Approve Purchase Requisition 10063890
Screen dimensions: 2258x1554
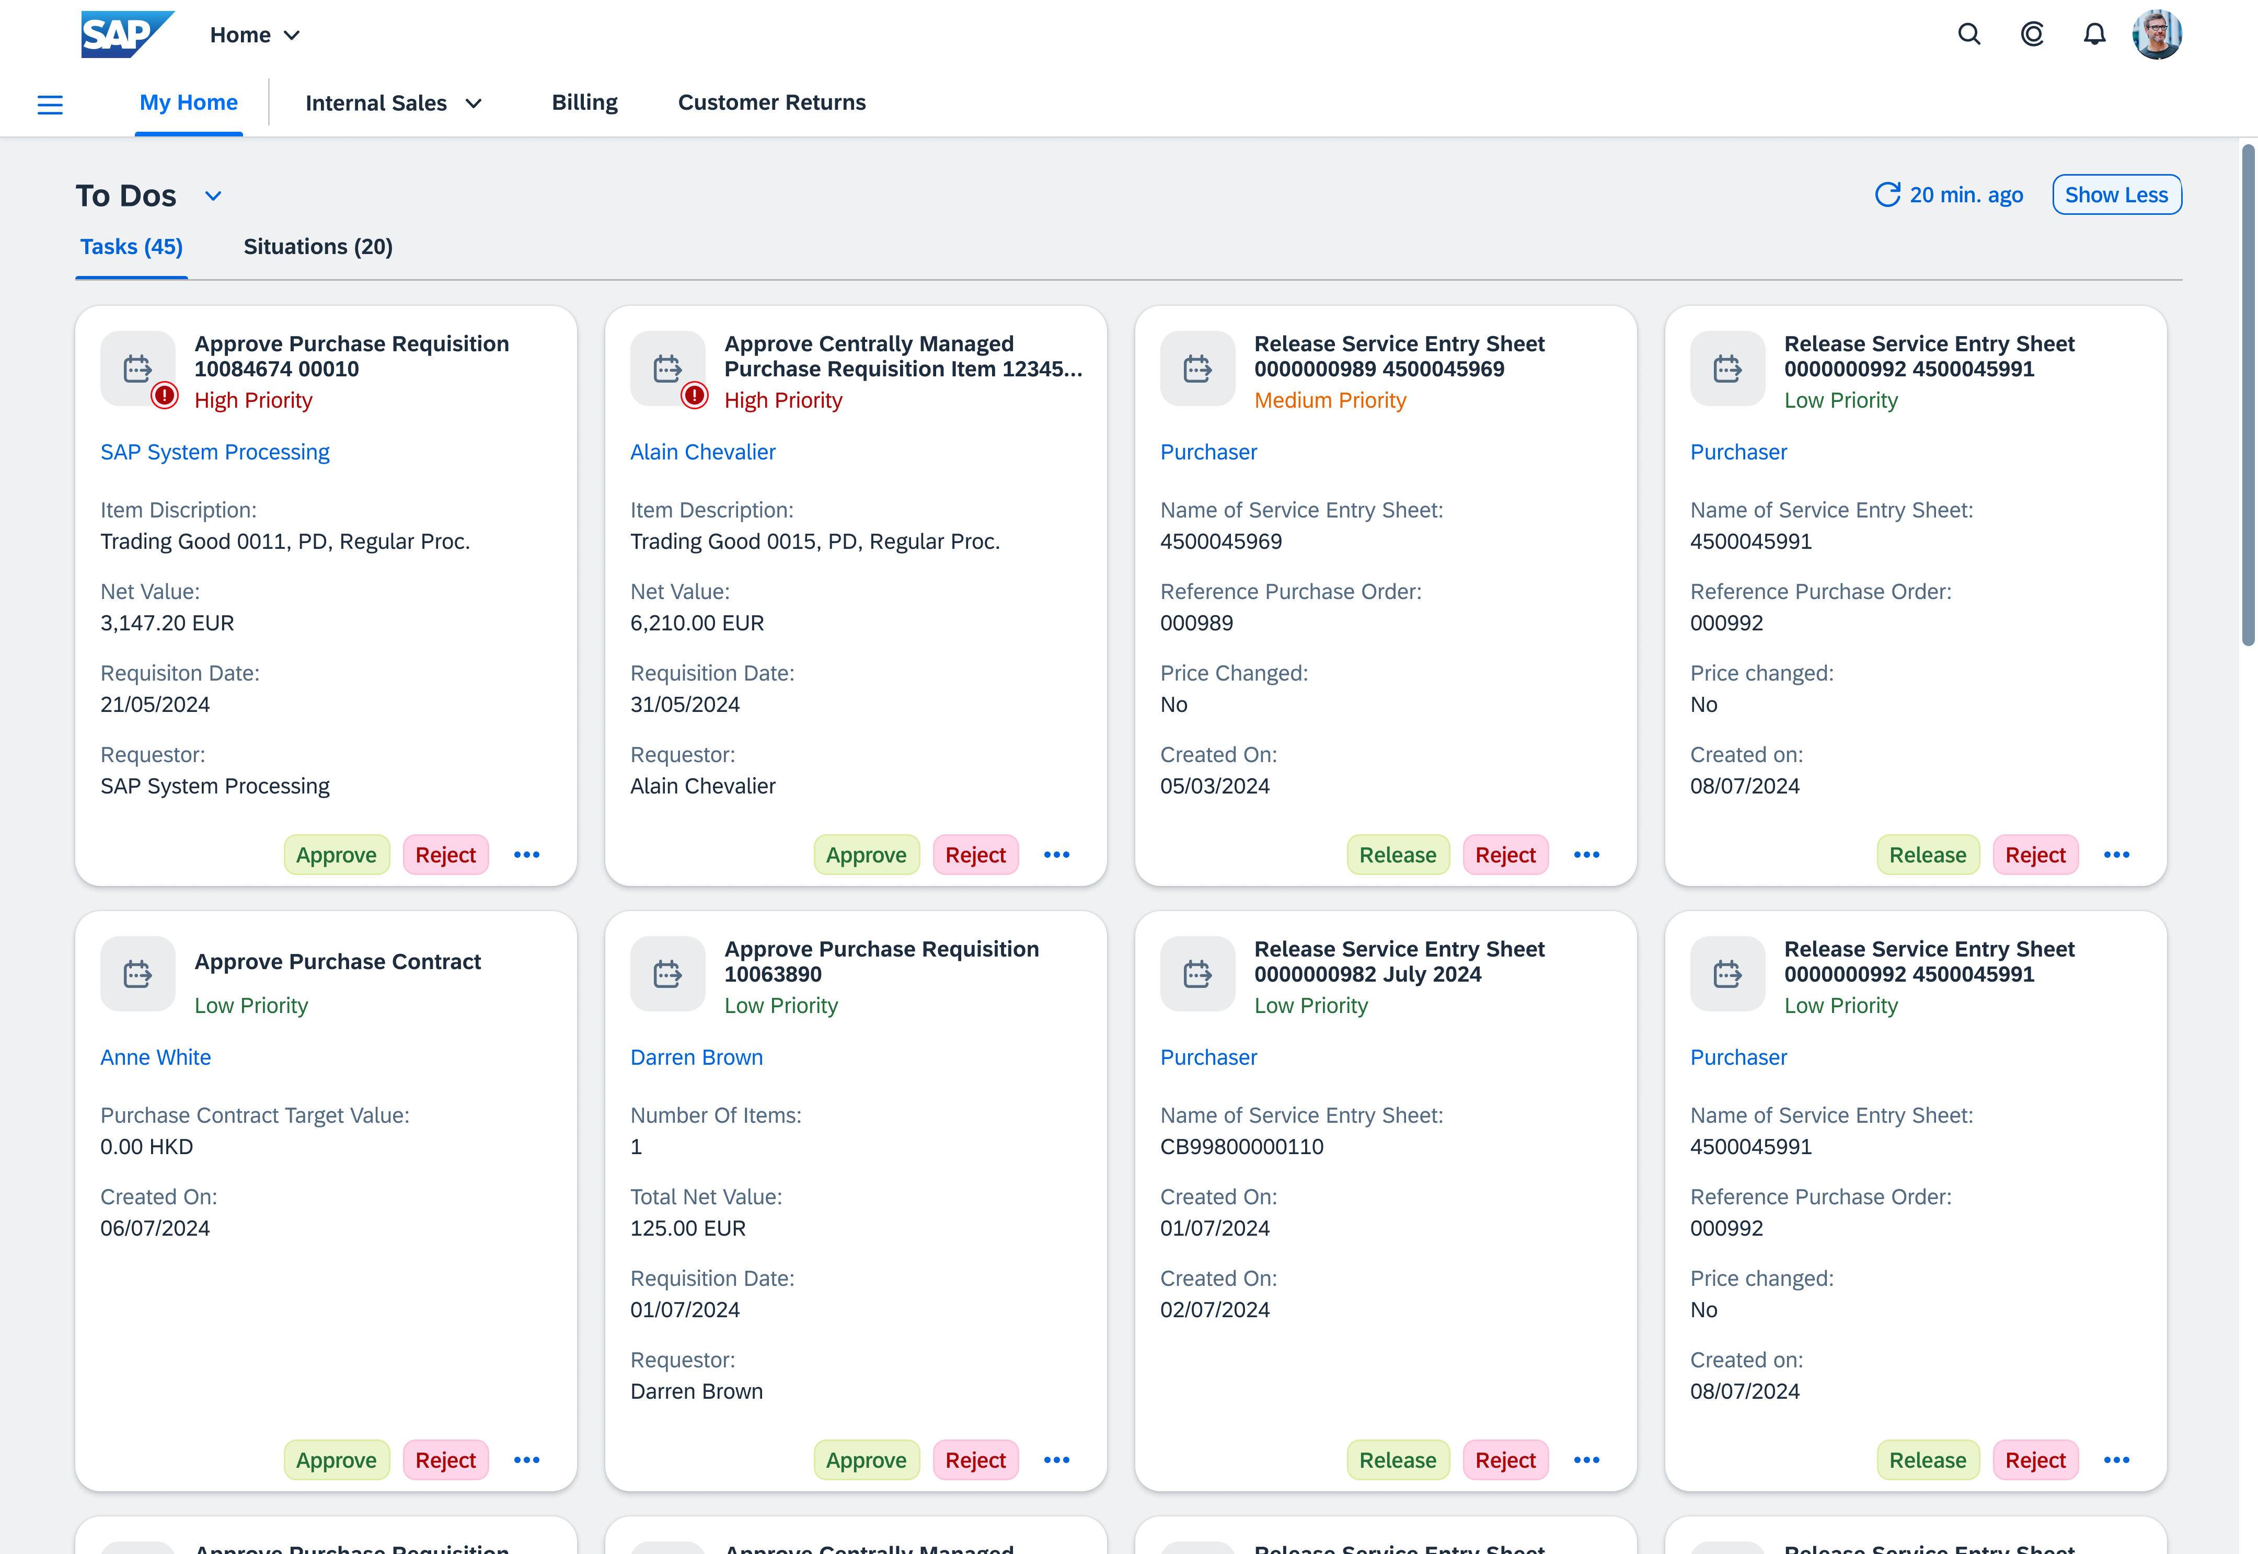click(866, 1460)
